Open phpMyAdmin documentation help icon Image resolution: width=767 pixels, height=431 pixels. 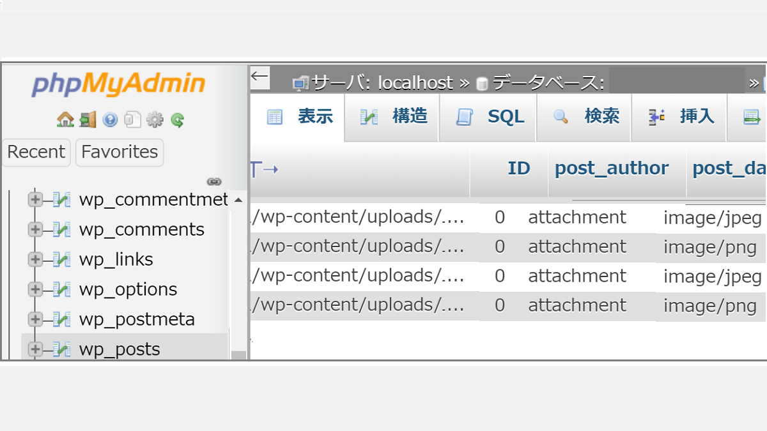tap(110, 119)
